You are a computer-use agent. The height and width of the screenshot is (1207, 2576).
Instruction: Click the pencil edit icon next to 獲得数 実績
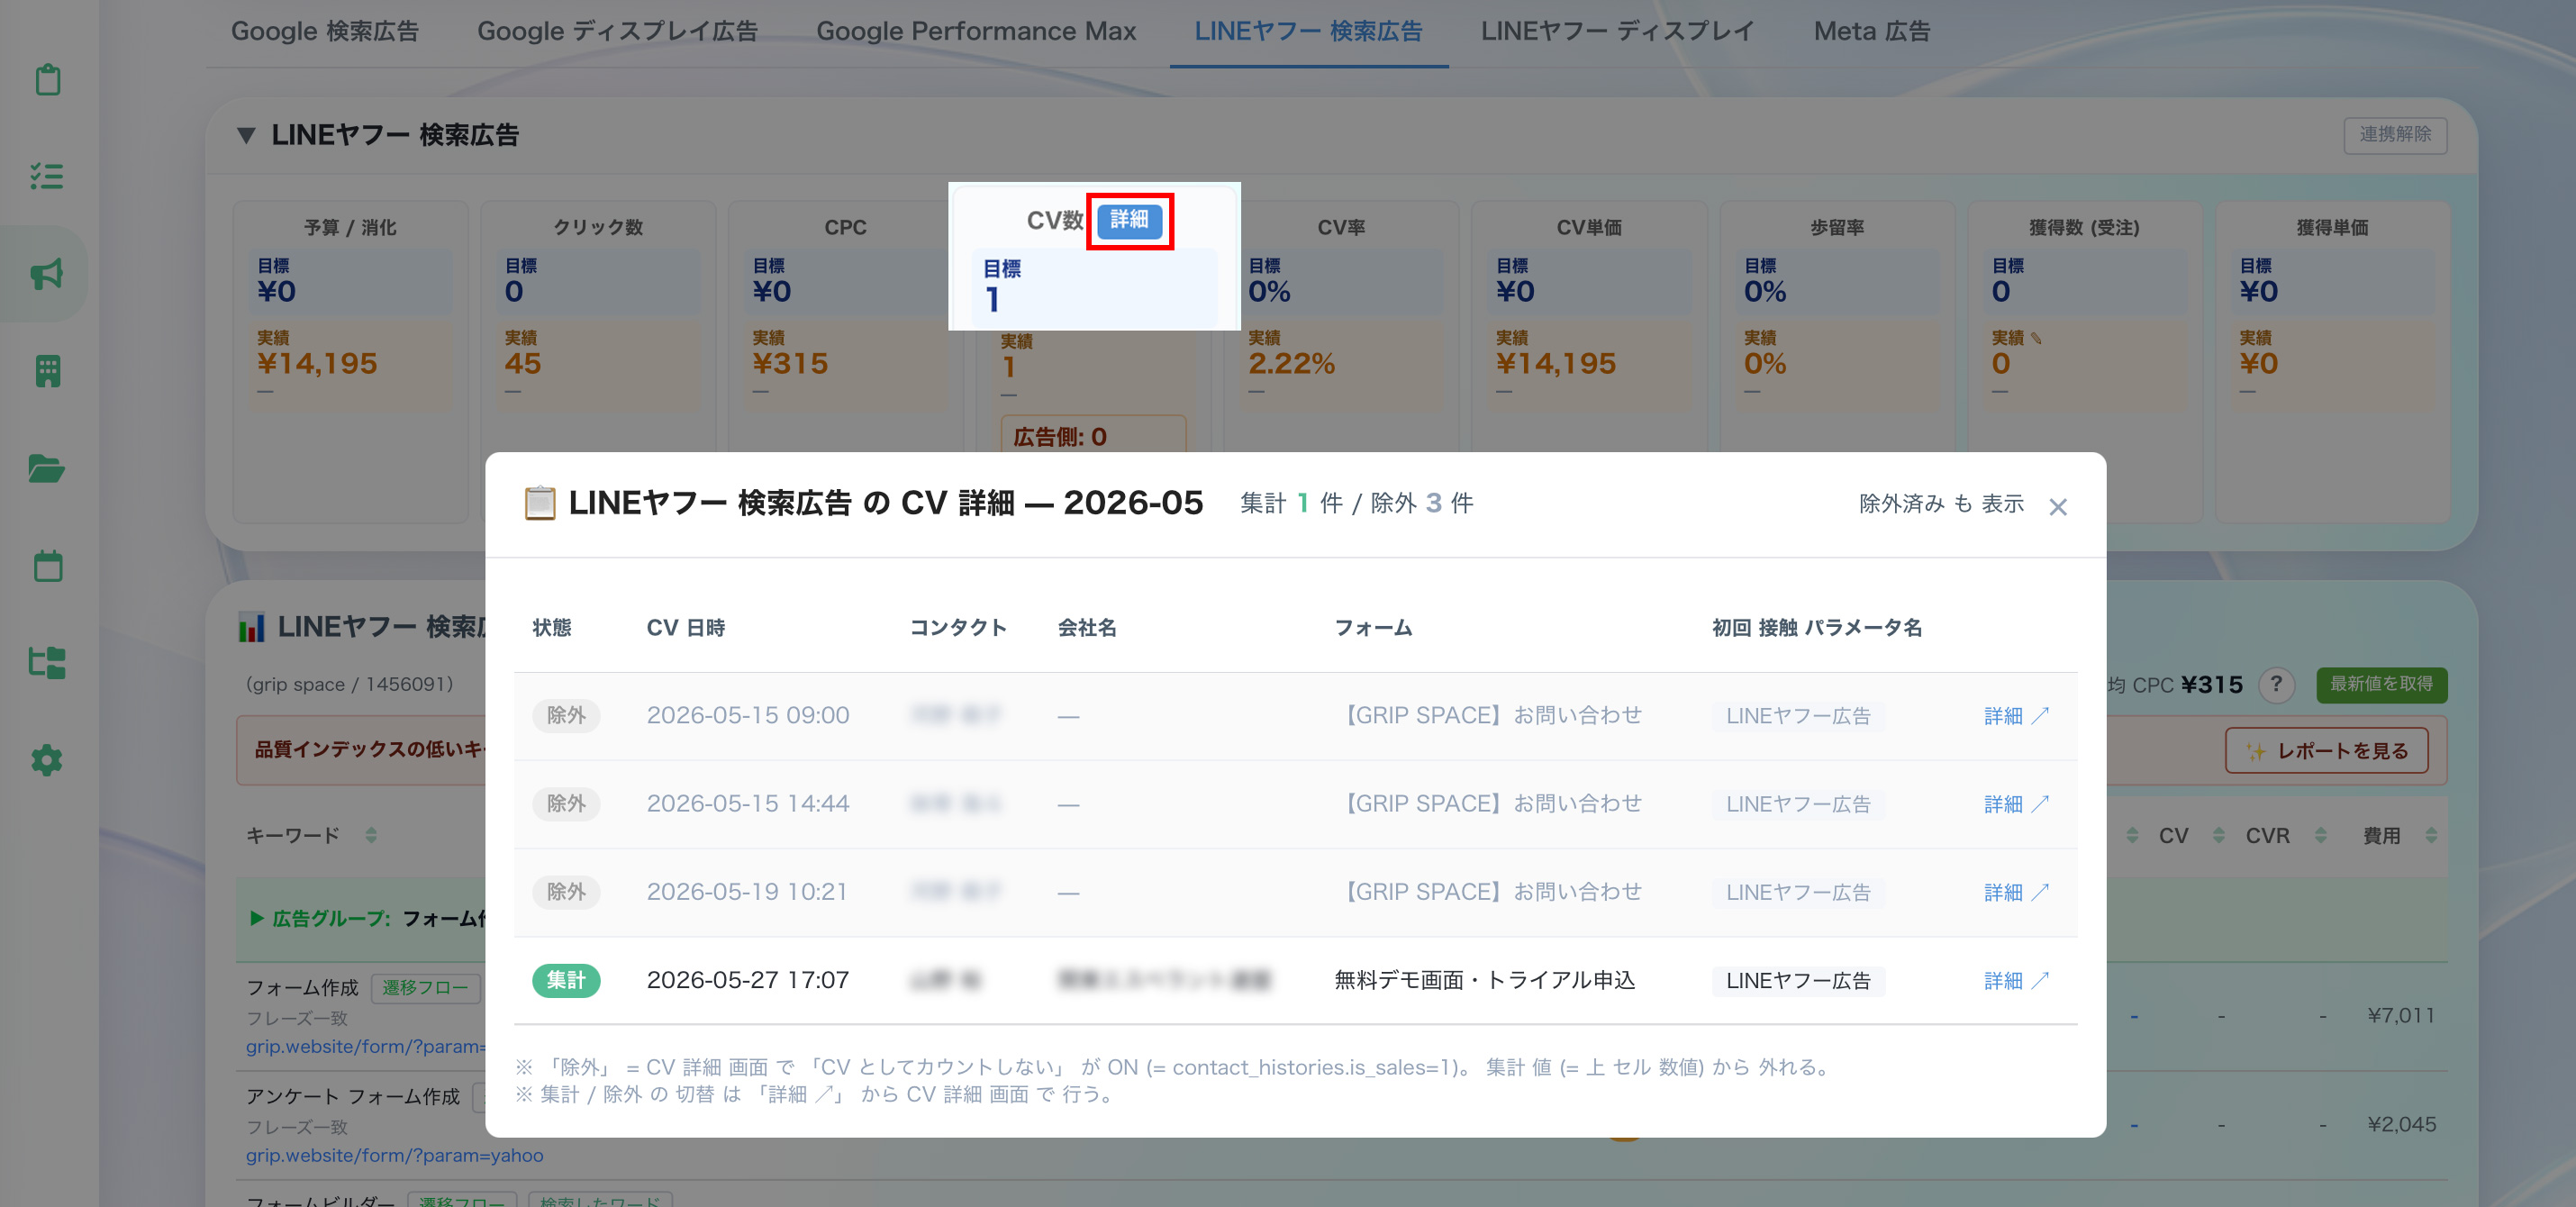click(2036, 338)
